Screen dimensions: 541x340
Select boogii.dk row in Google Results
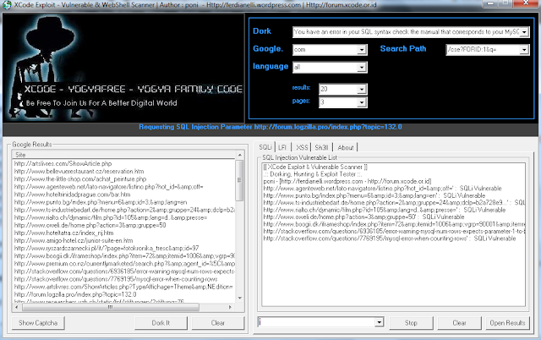(x=124, y=256)
